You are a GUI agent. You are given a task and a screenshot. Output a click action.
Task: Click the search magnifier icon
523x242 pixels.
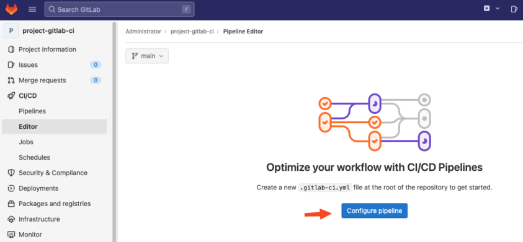[x=51, y=9]
